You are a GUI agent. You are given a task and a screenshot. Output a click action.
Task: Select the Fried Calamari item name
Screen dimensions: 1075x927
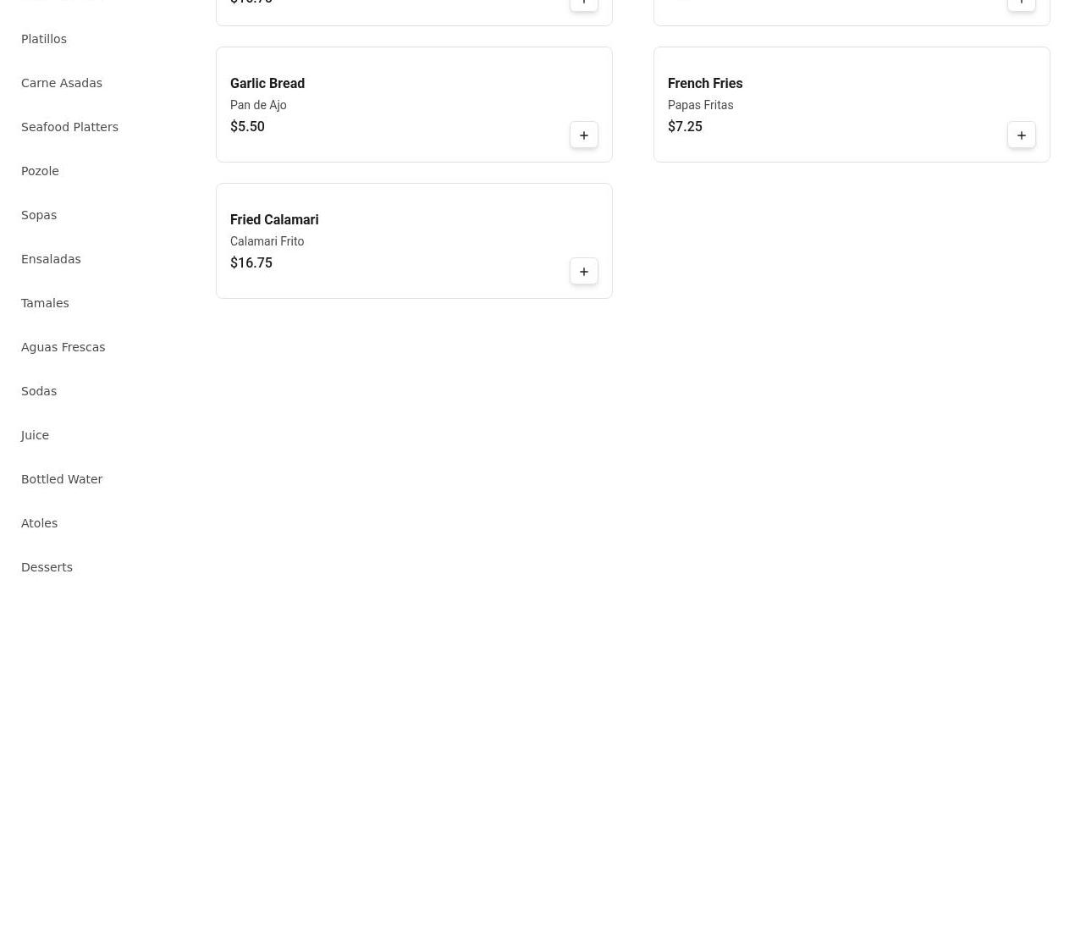[x=274, y=219]
